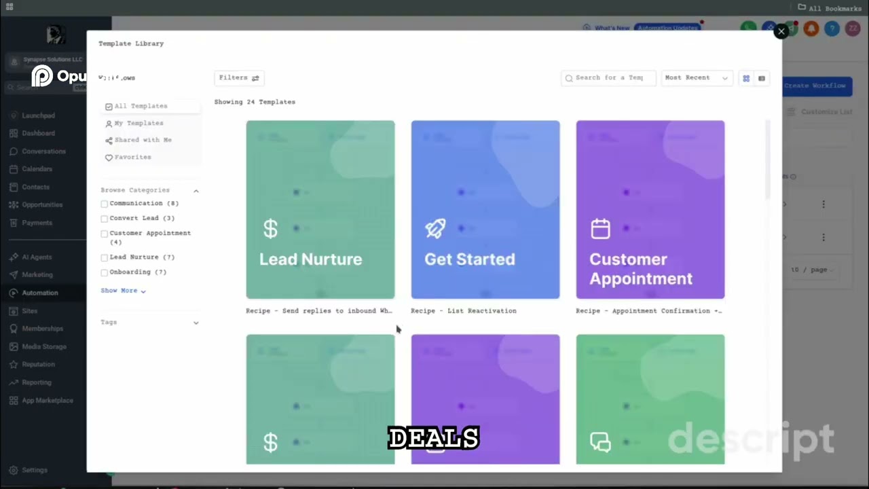This screenshot has height=489, width=869.
Task: Click the List Reactivation recipe title
Action: pyautogui.click(x=464, y=311)
